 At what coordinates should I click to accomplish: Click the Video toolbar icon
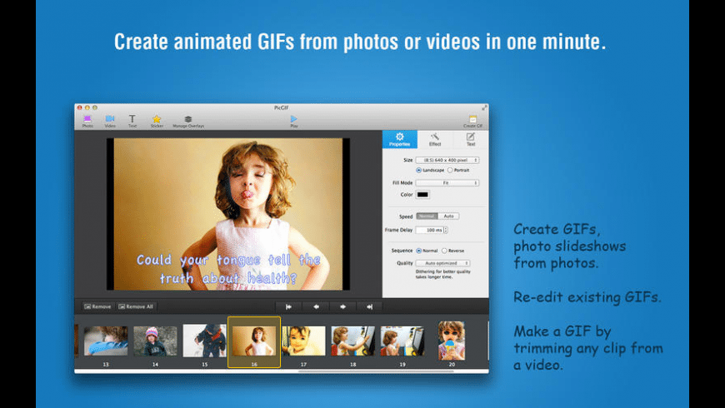coord(110,121)
